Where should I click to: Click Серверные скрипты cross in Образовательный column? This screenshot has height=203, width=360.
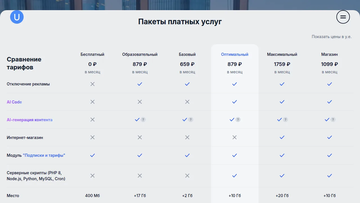(140, 176)
